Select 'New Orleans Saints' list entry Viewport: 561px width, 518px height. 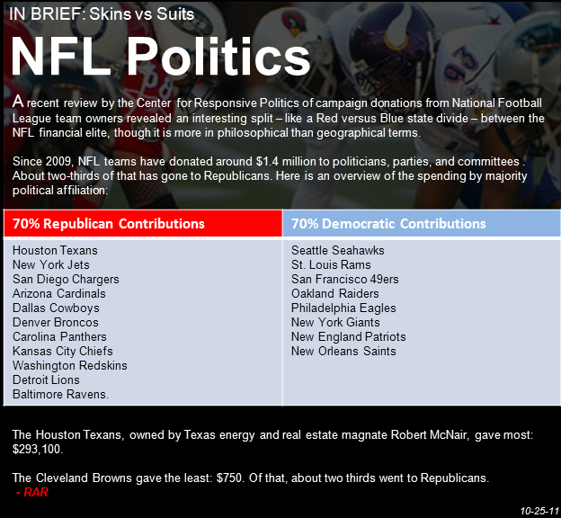(343, 352)
